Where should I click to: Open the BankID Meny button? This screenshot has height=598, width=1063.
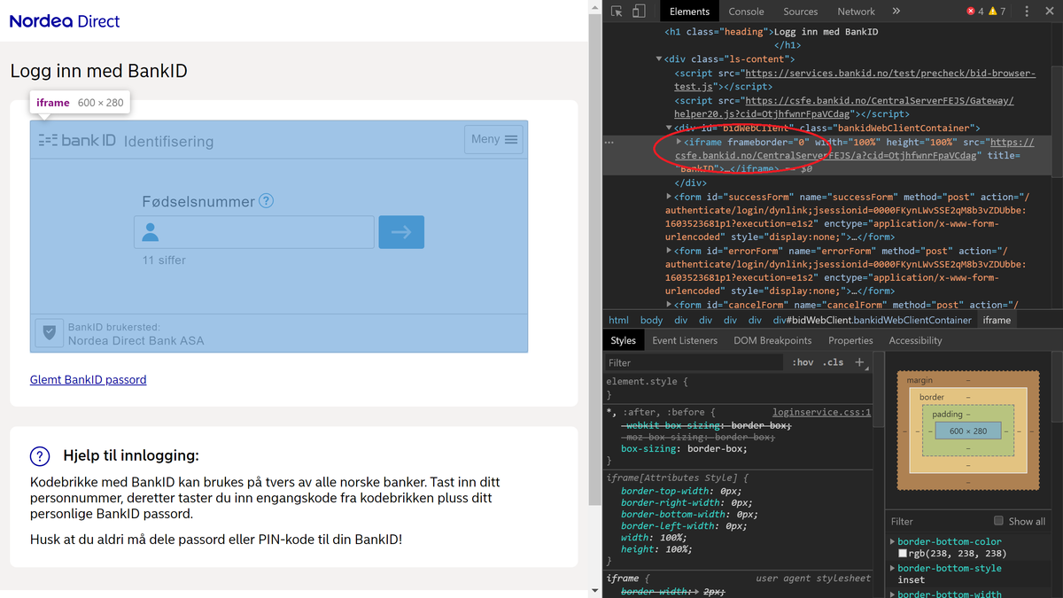click(493, 139)
